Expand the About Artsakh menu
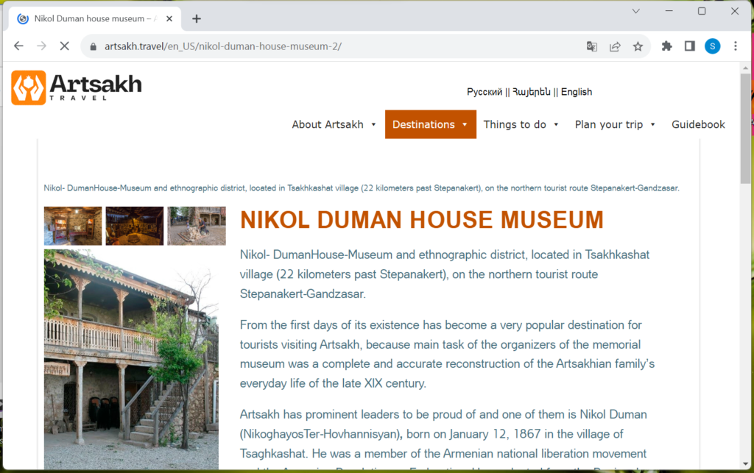Screen dimensions: 754x473 (334, 124)
